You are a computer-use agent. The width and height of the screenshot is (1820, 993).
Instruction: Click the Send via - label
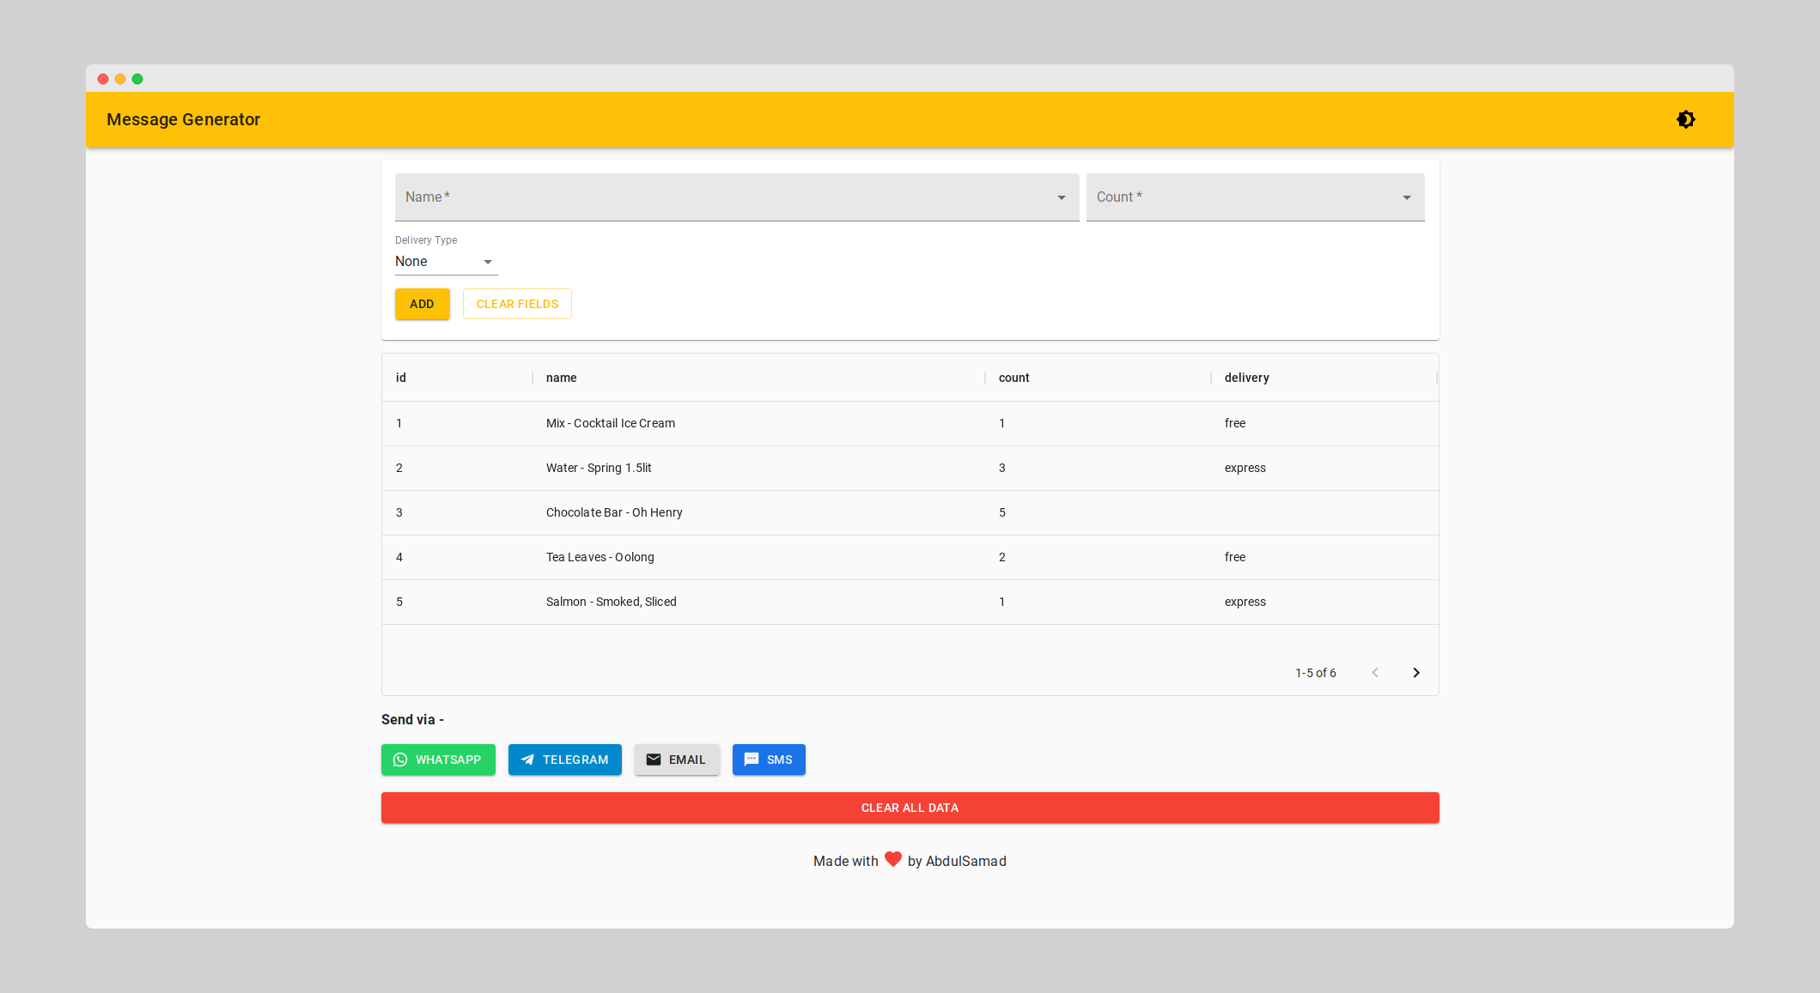412,719
